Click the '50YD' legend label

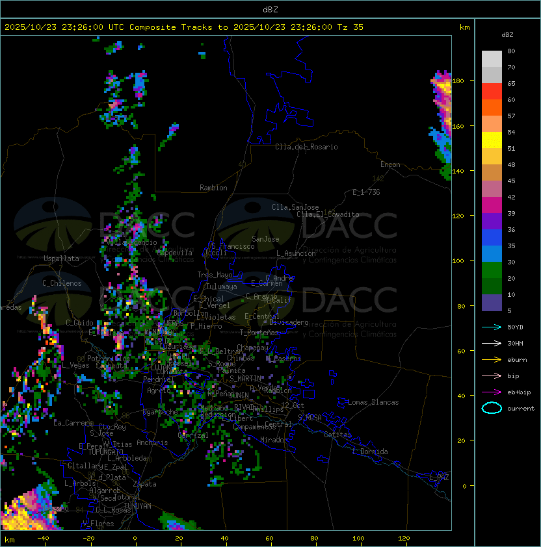[x=515, y=327]
